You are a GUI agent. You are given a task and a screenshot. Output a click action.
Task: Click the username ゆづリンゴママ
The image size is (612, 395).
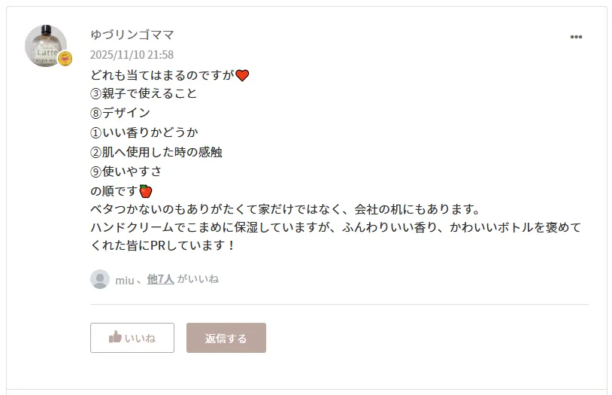[x=132, y=35]
